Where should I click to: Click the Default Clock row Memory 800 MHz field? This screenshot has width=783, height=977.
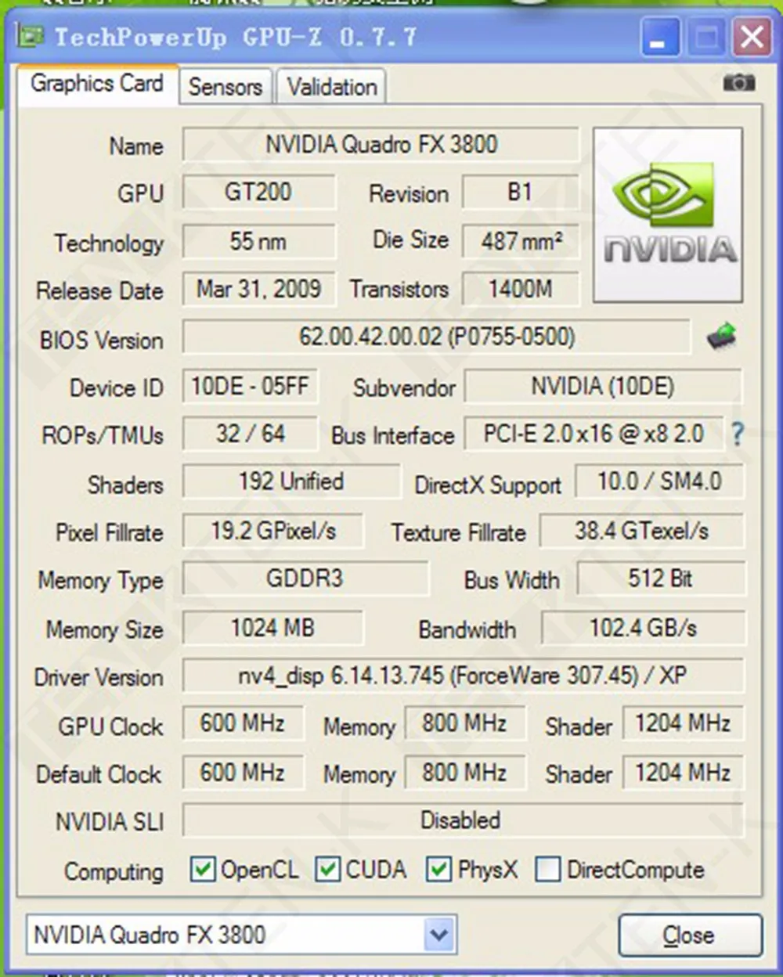pos(465,773)
